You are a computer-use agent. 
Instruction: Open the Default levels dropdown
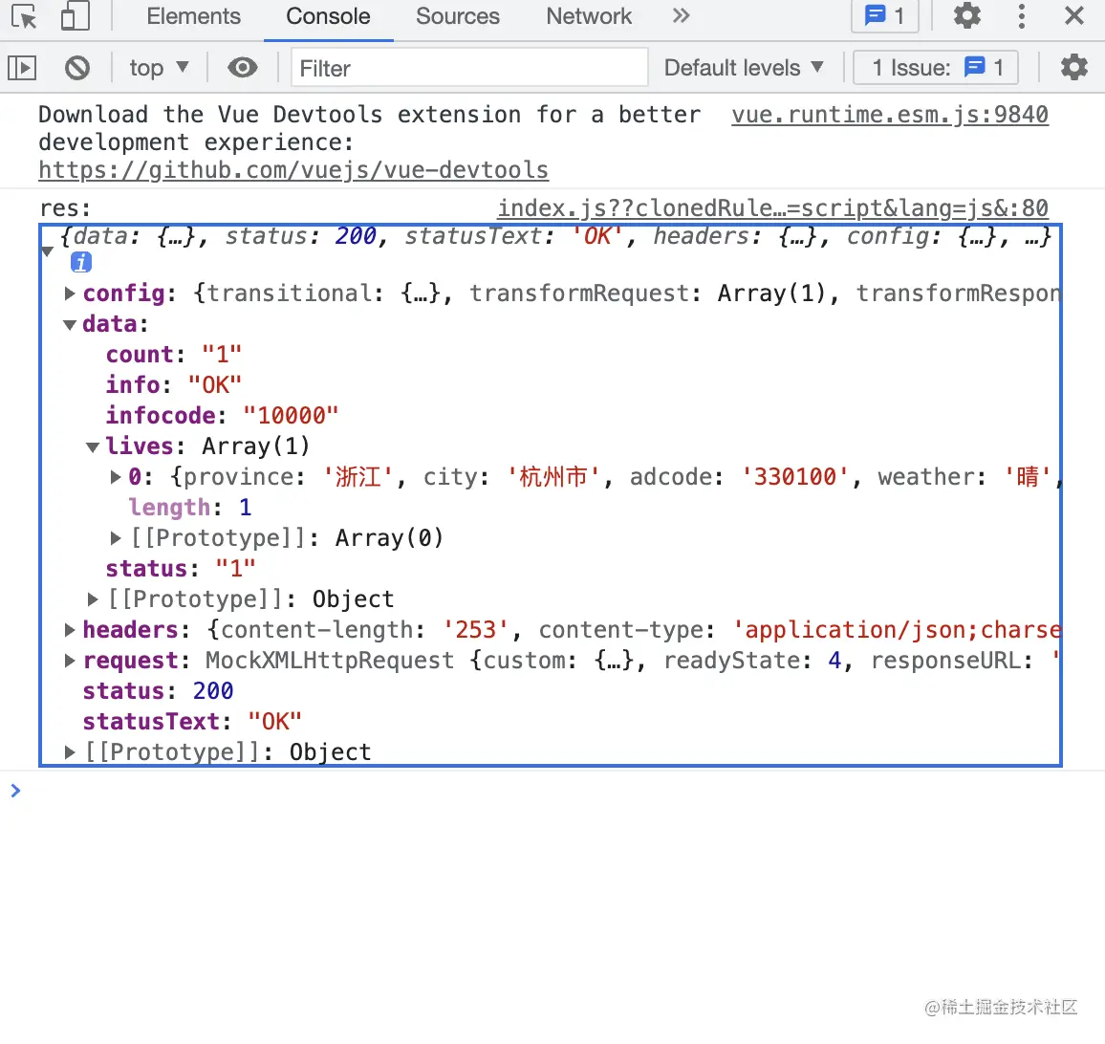pos(744,68)
